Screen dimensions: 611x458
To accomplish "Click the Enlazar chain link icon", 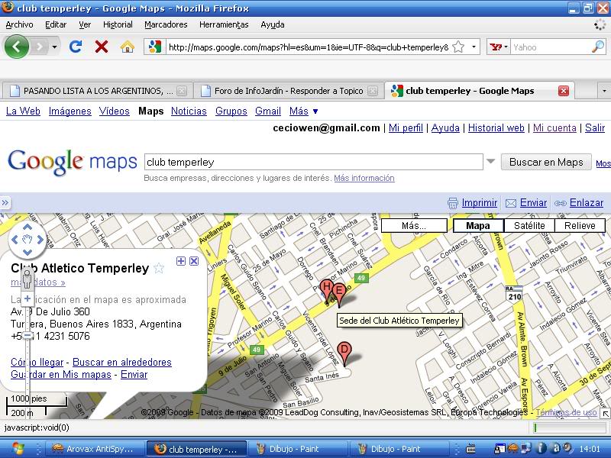I will coord(561,203).
